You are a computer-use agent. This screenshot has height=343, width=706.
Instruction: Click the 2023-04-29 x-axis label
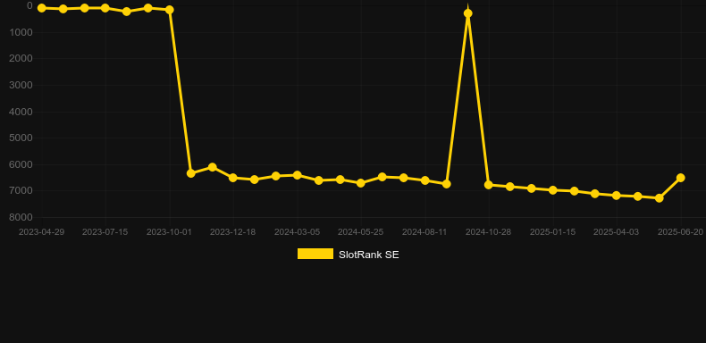click(x=41, y=232)
